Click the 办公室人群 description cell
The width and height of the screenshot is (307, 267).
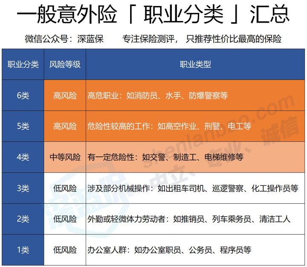pos(169,250)
